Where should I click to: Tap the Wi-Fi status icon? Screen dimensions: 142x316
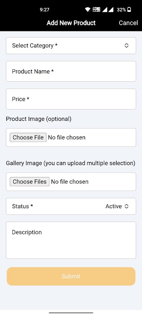pos(88,9)
